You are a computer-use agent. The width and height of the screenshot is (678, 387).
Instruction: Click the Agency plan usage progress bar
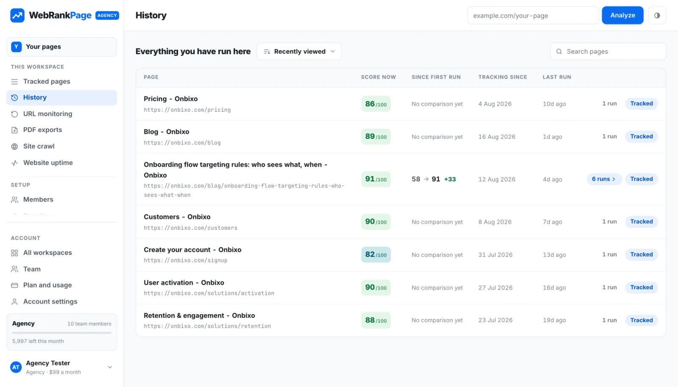pos(61,333)
